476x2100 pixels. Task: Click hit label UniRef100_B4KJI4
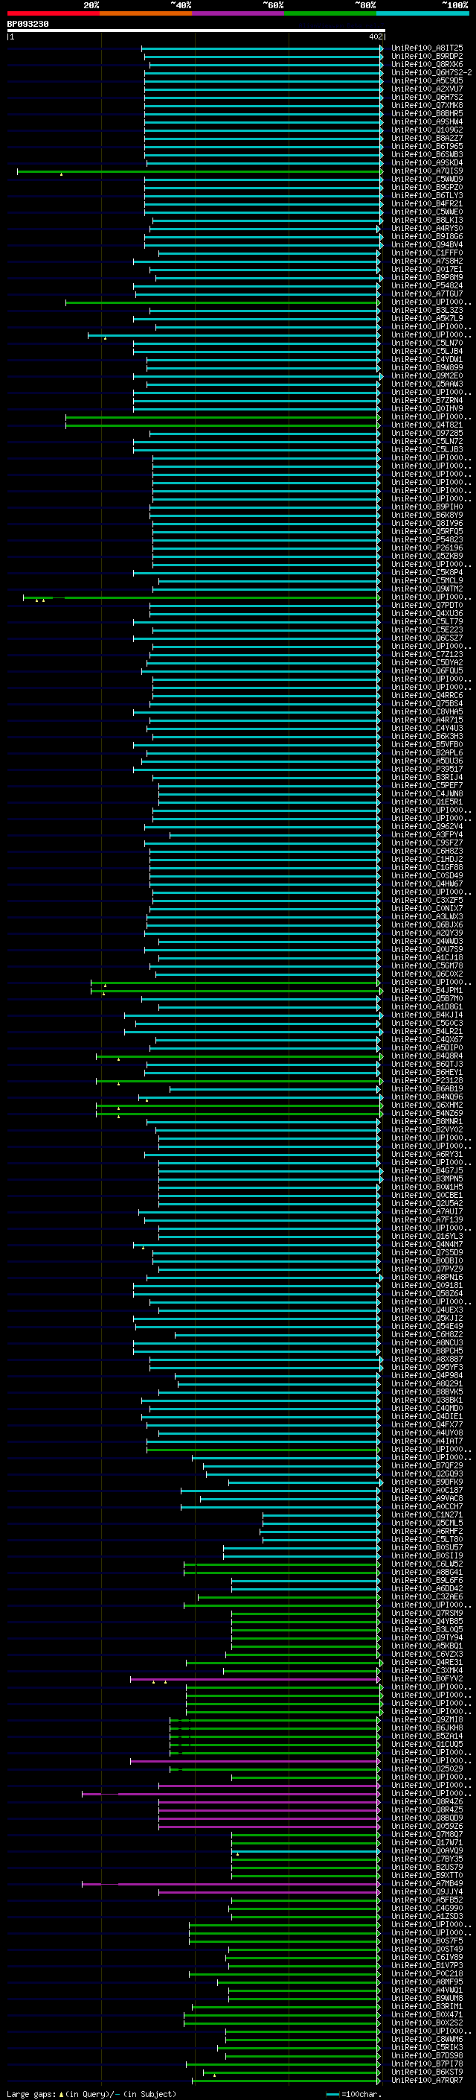(x=427, y=1016)
